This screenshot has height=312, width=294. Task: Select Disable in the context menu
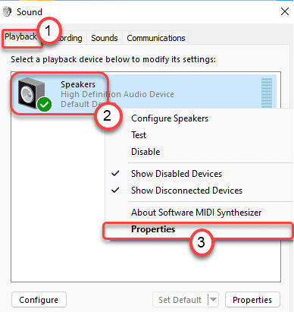pos(145,152)
